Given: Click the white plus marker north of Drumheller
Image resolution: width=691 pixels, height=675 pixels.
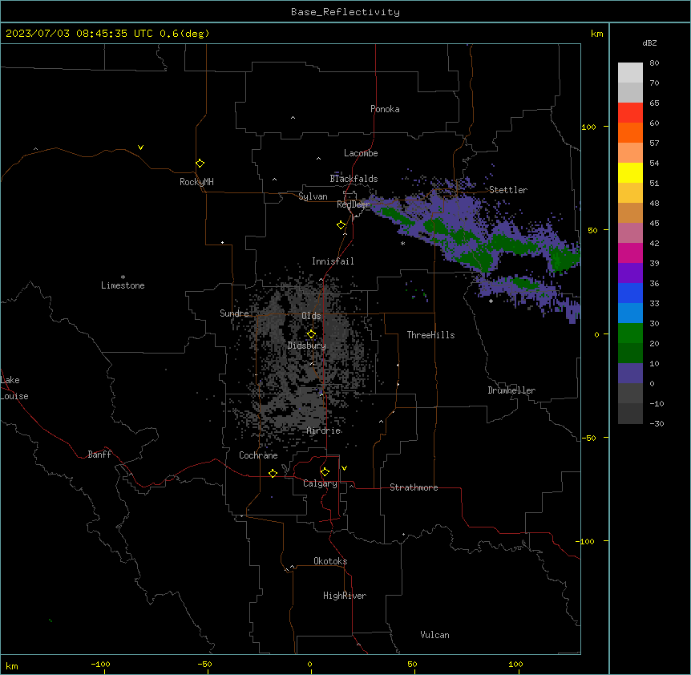Looking at the screenshot, I should click(x=491, y=301).
